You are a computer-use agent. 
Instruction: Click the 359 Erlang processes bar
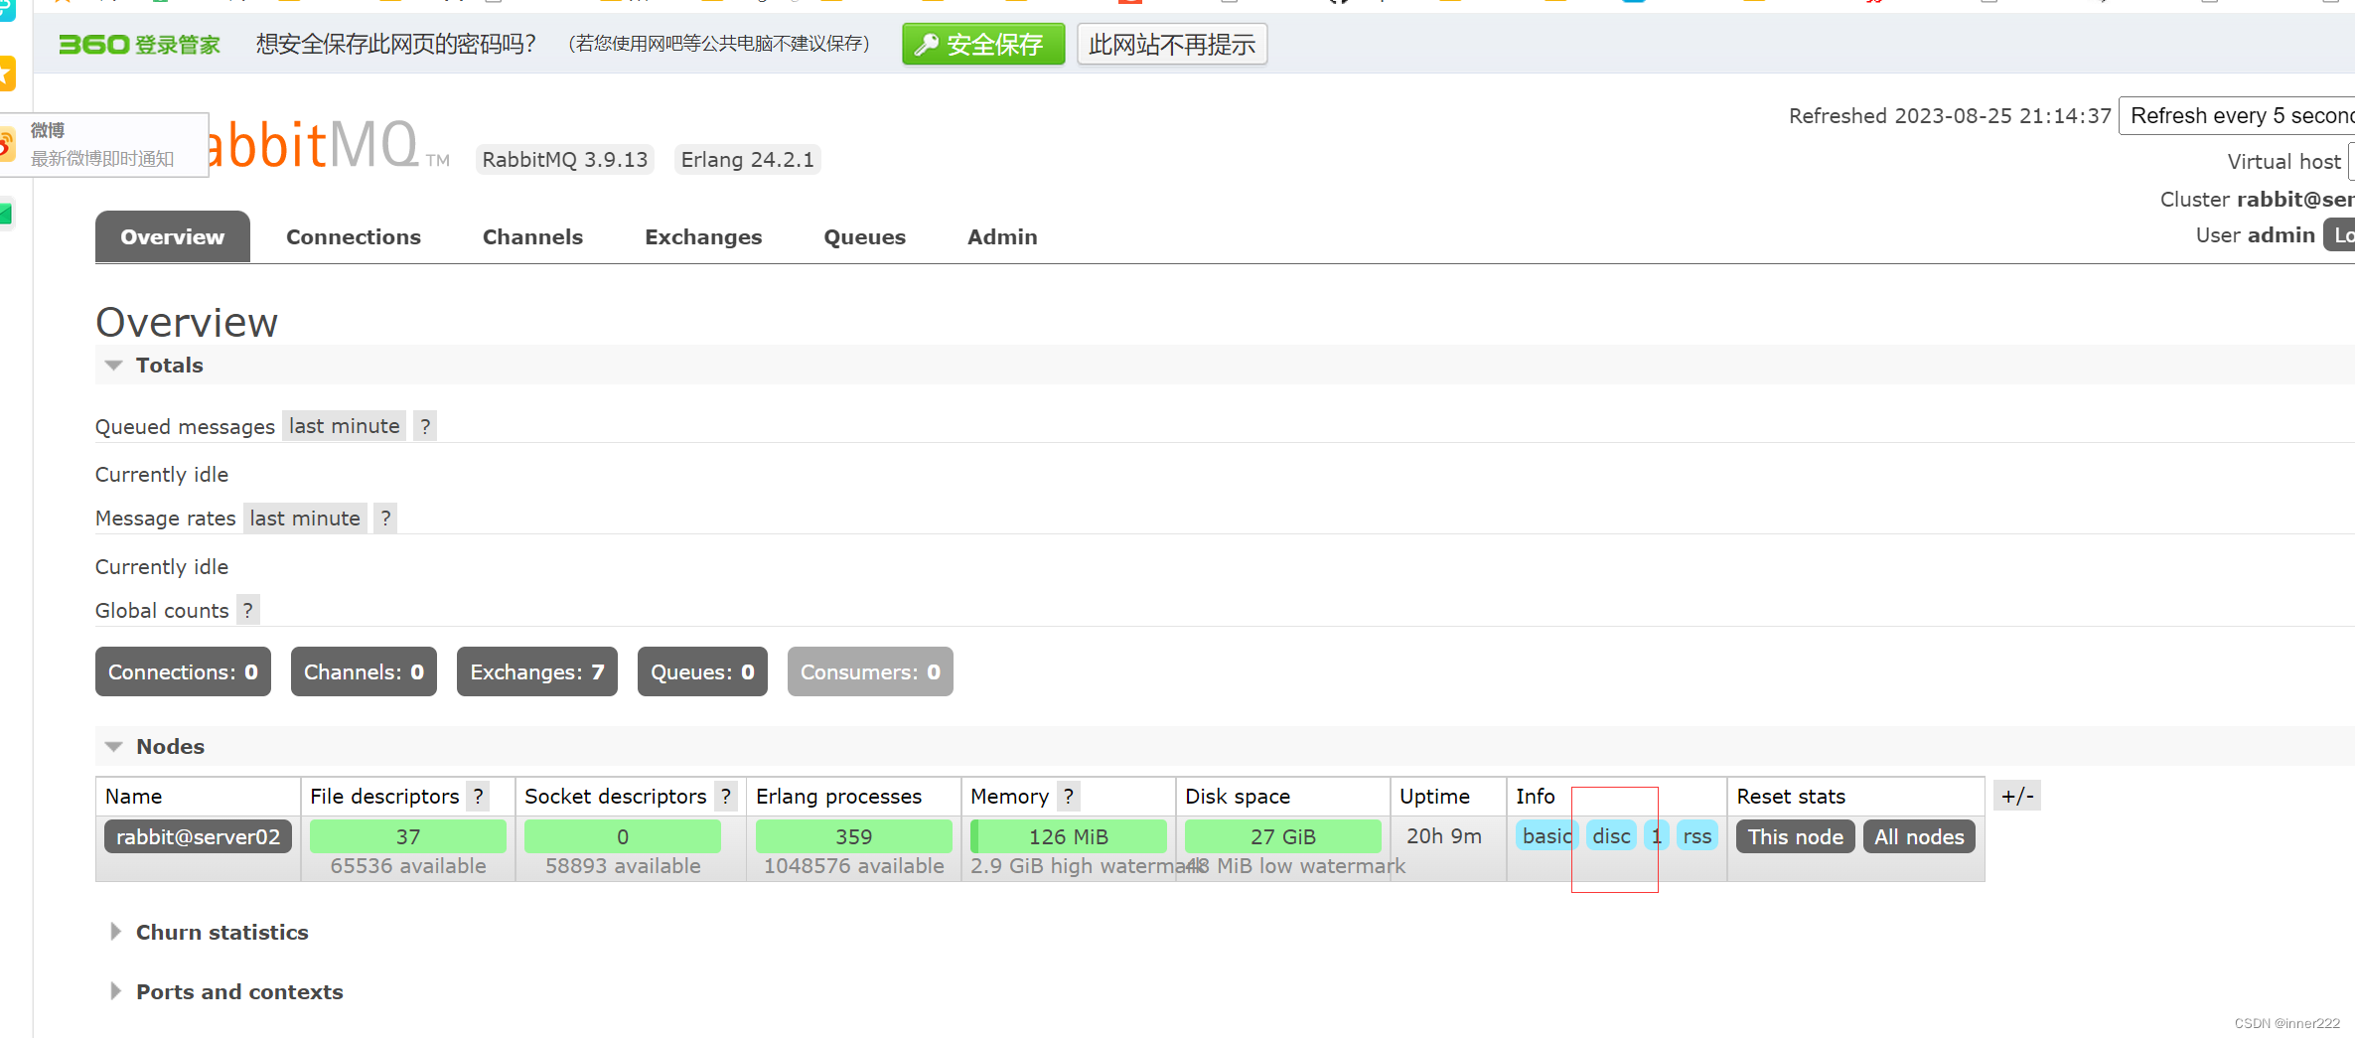point(853,837)
